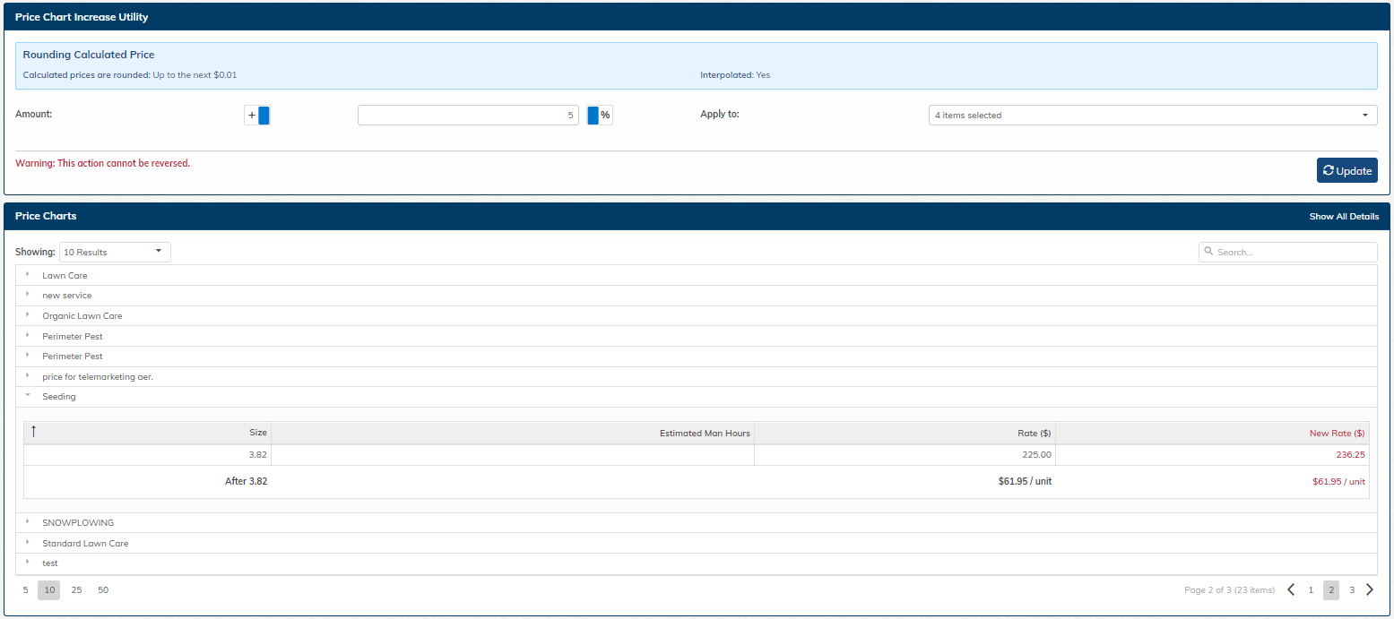Go to previous page arrow
1394x619 pixels.
[1291, 589]
